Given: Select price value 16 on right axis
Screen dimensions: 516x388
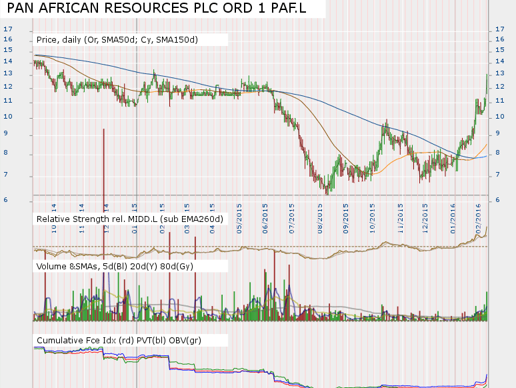Looking at the screenshot, I should (x=500, y=39).
